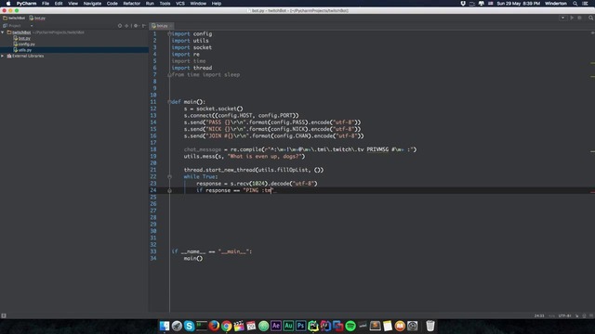595x334 pixels.
Task: Open After Effects from the dock
Action: pyautogui.click(x=276, y=326)
